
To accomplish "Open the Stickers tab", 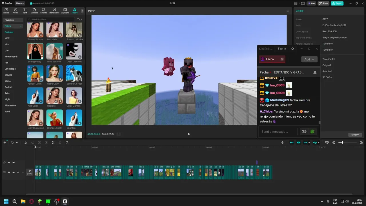I will coord(34,11).
